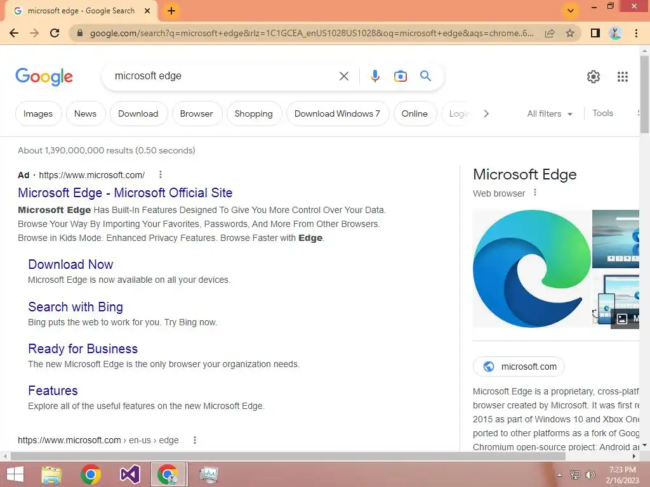Search by image with the camera icon

[x=400, y=76]
